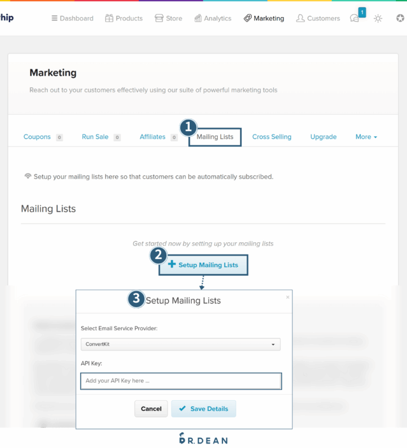Click the API Key input field
The width and height of the screenshot is (407, 448).
[180, 381]
